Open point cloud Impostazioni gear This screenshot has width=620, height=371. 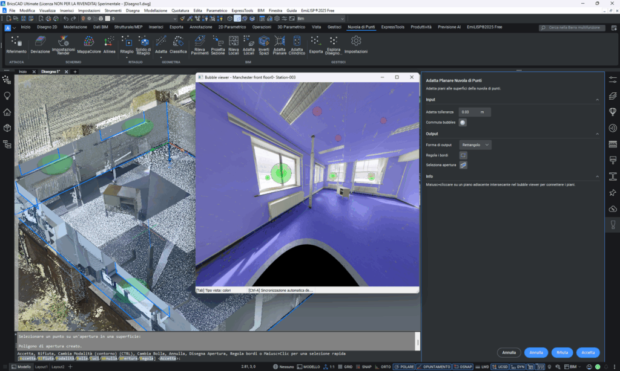coord(356,45)
